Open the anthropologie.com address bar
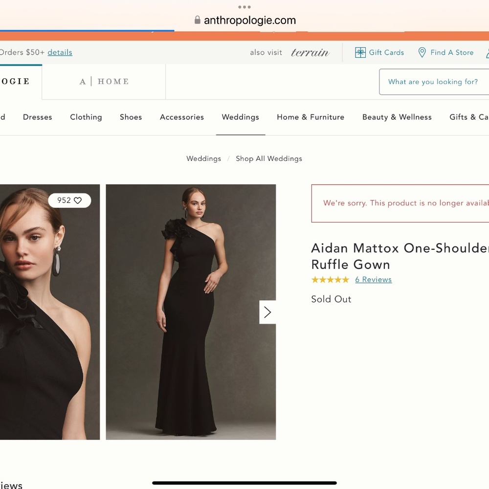Viewport: 489px width, 489px height. (244, 20)
